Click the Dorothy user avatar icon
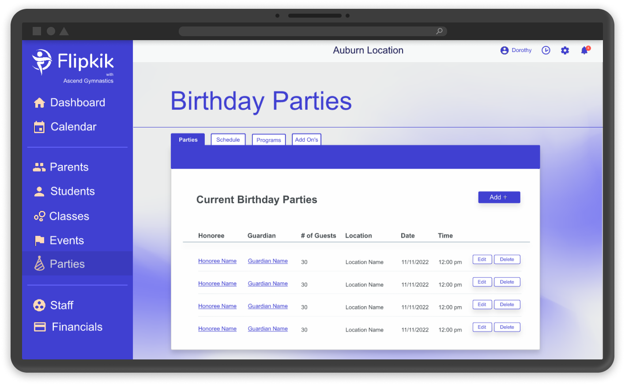The image size is (625, 385). click(x=505, y=50)
